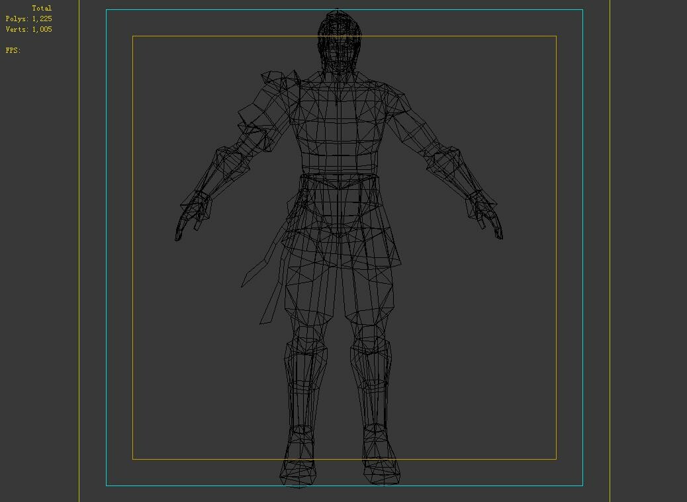The height and width of the screenshot is (502, 687).
Task: Click the Polys: 1,225 counter readout
Action: click(28, 19)
